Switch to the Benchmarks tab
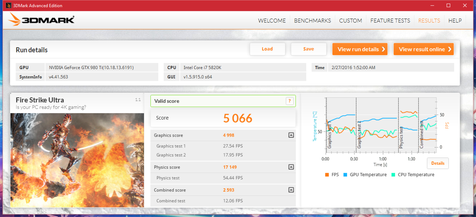476x217 pixels. [312, 21]
